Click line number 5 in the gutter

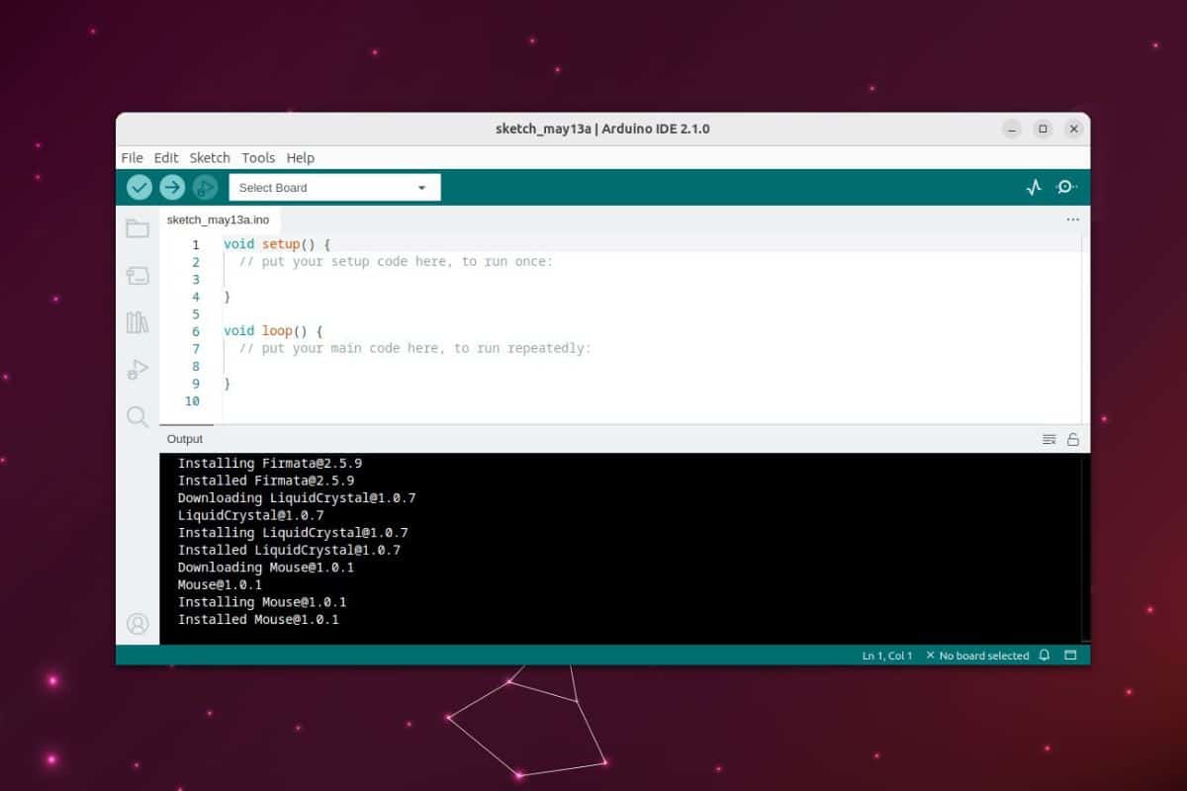[x=196, y=313]
